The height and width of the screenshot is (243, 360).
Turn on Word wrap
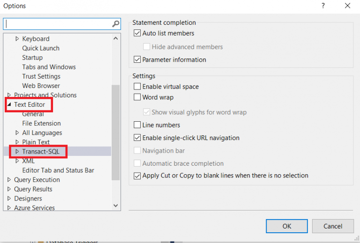[137, 97]
